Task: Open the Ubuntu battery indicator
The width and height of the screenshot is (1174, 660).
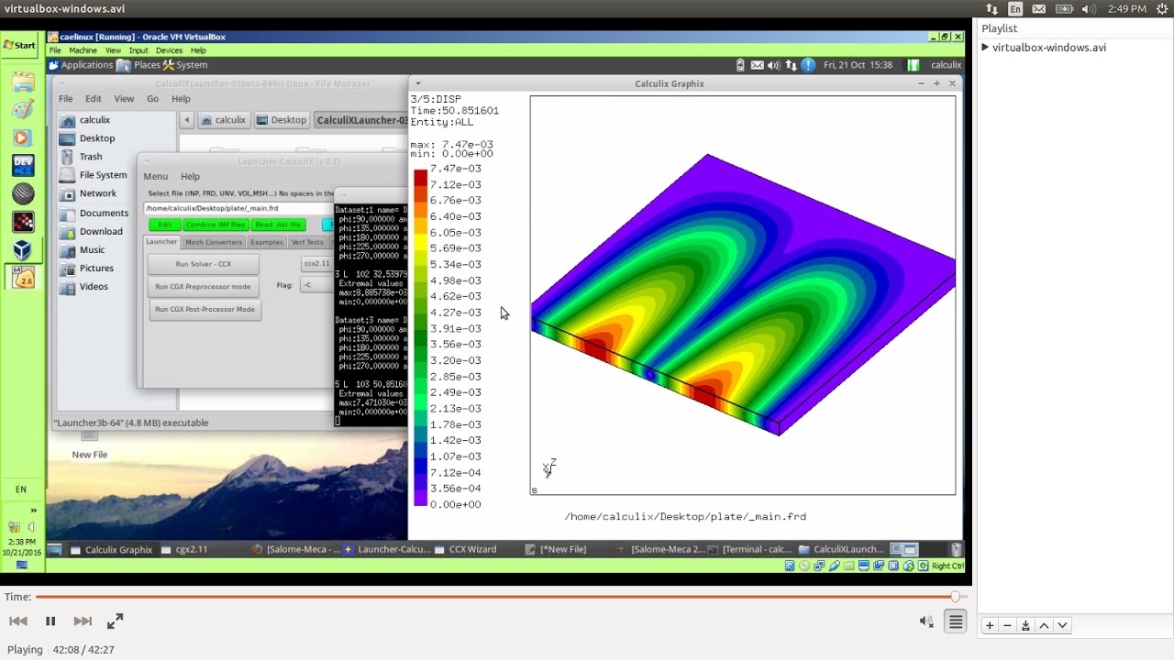Action: [x=1063, y=9]
